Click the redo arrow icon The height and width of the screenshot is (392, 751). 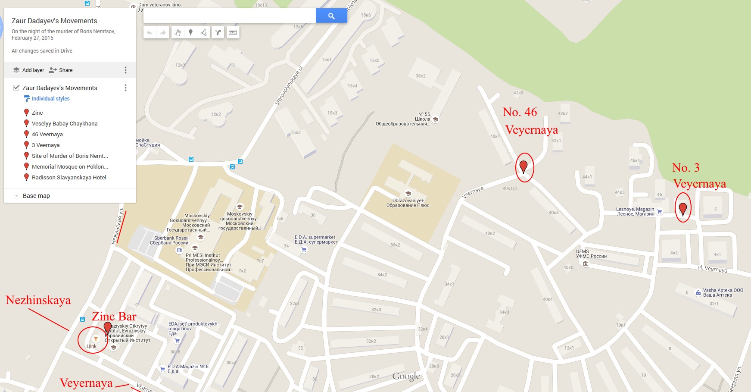162,32
